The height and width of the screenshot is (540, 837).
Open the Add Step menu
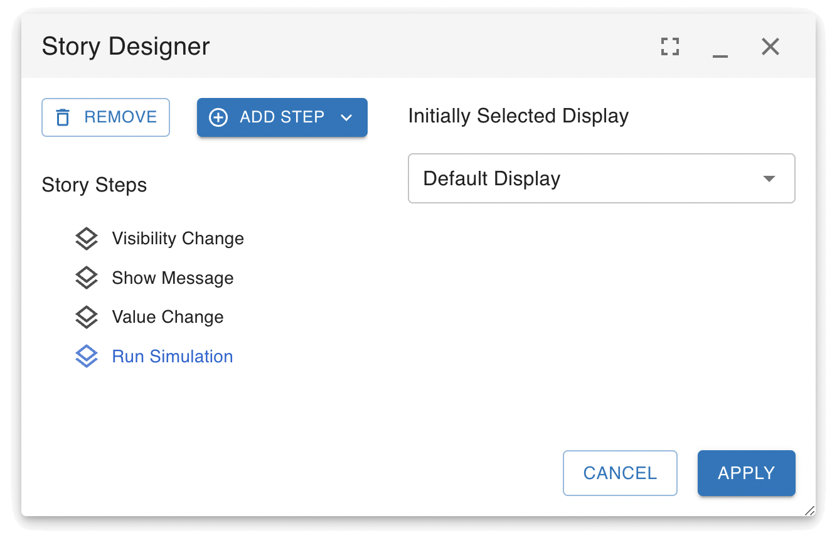point(282,117)
